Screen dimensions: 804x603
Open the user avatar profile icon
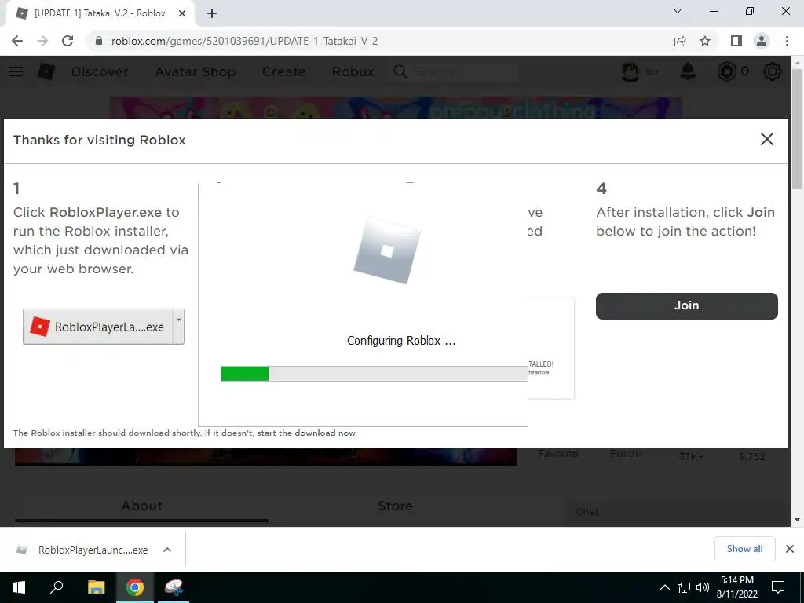click(630, 71)
